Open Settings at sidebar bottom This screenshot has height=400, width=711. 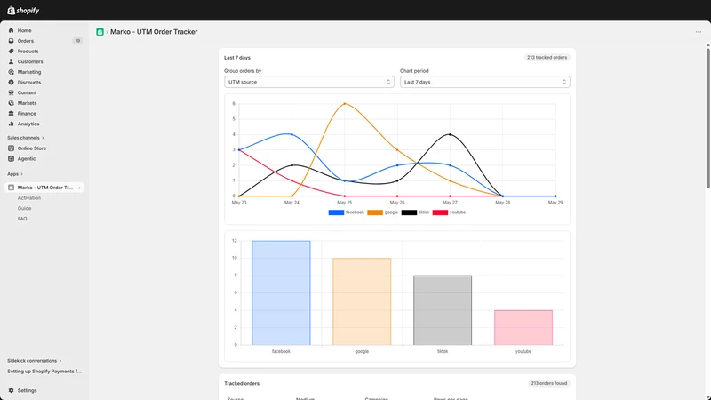[x=28, y=390]
